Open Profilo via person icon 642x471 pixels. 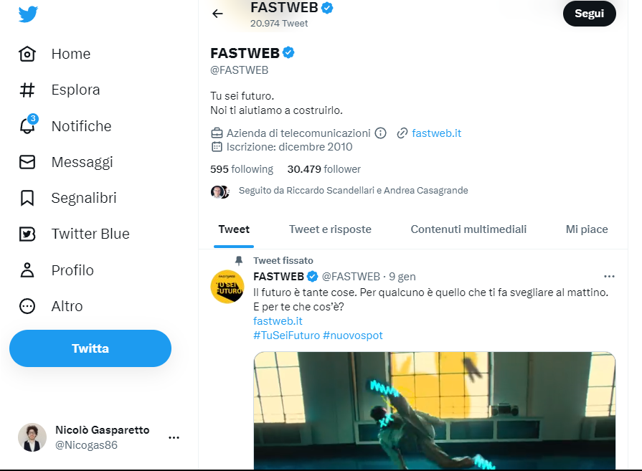pyautogui.click(x=27, y=270)
